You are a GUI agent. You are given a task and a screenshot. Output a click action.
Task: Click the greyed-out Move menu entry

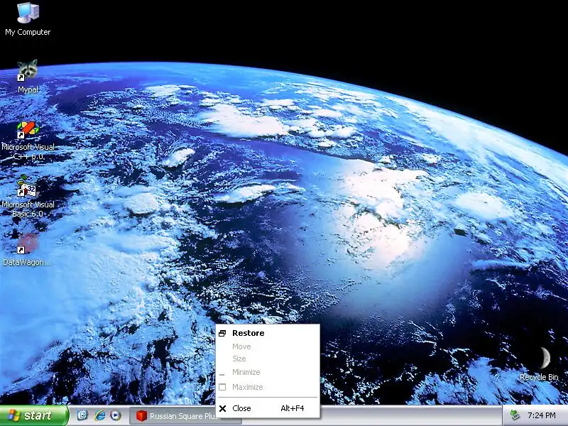click(x=268, y=346)
